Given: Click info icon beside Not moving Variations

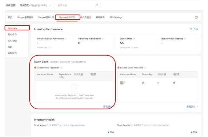Looking at the screenshot, I should pos(185,39).
